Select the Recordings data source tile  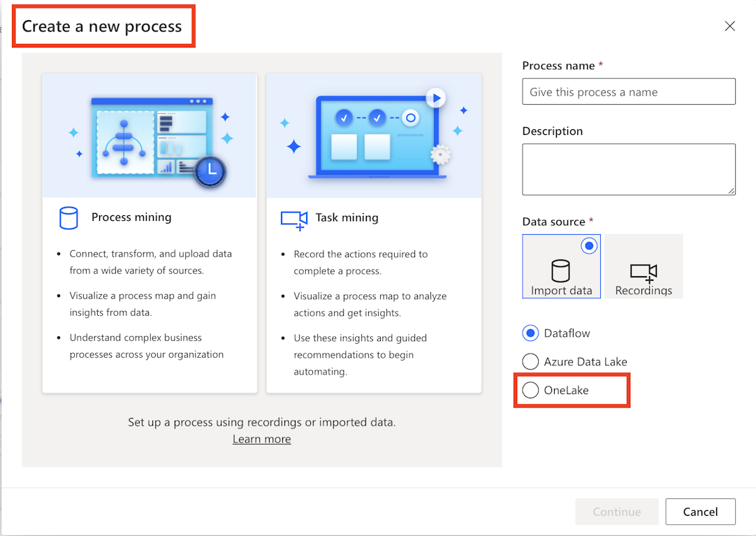click(644, 266)
